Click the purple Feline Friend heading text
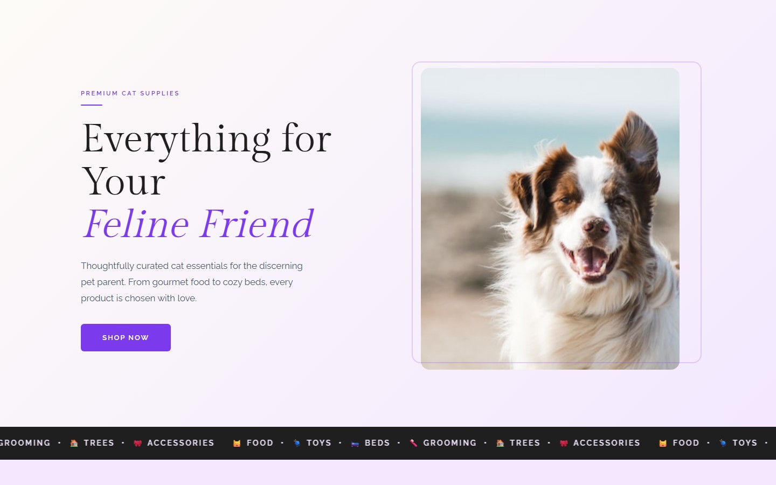 click(198, 224)
